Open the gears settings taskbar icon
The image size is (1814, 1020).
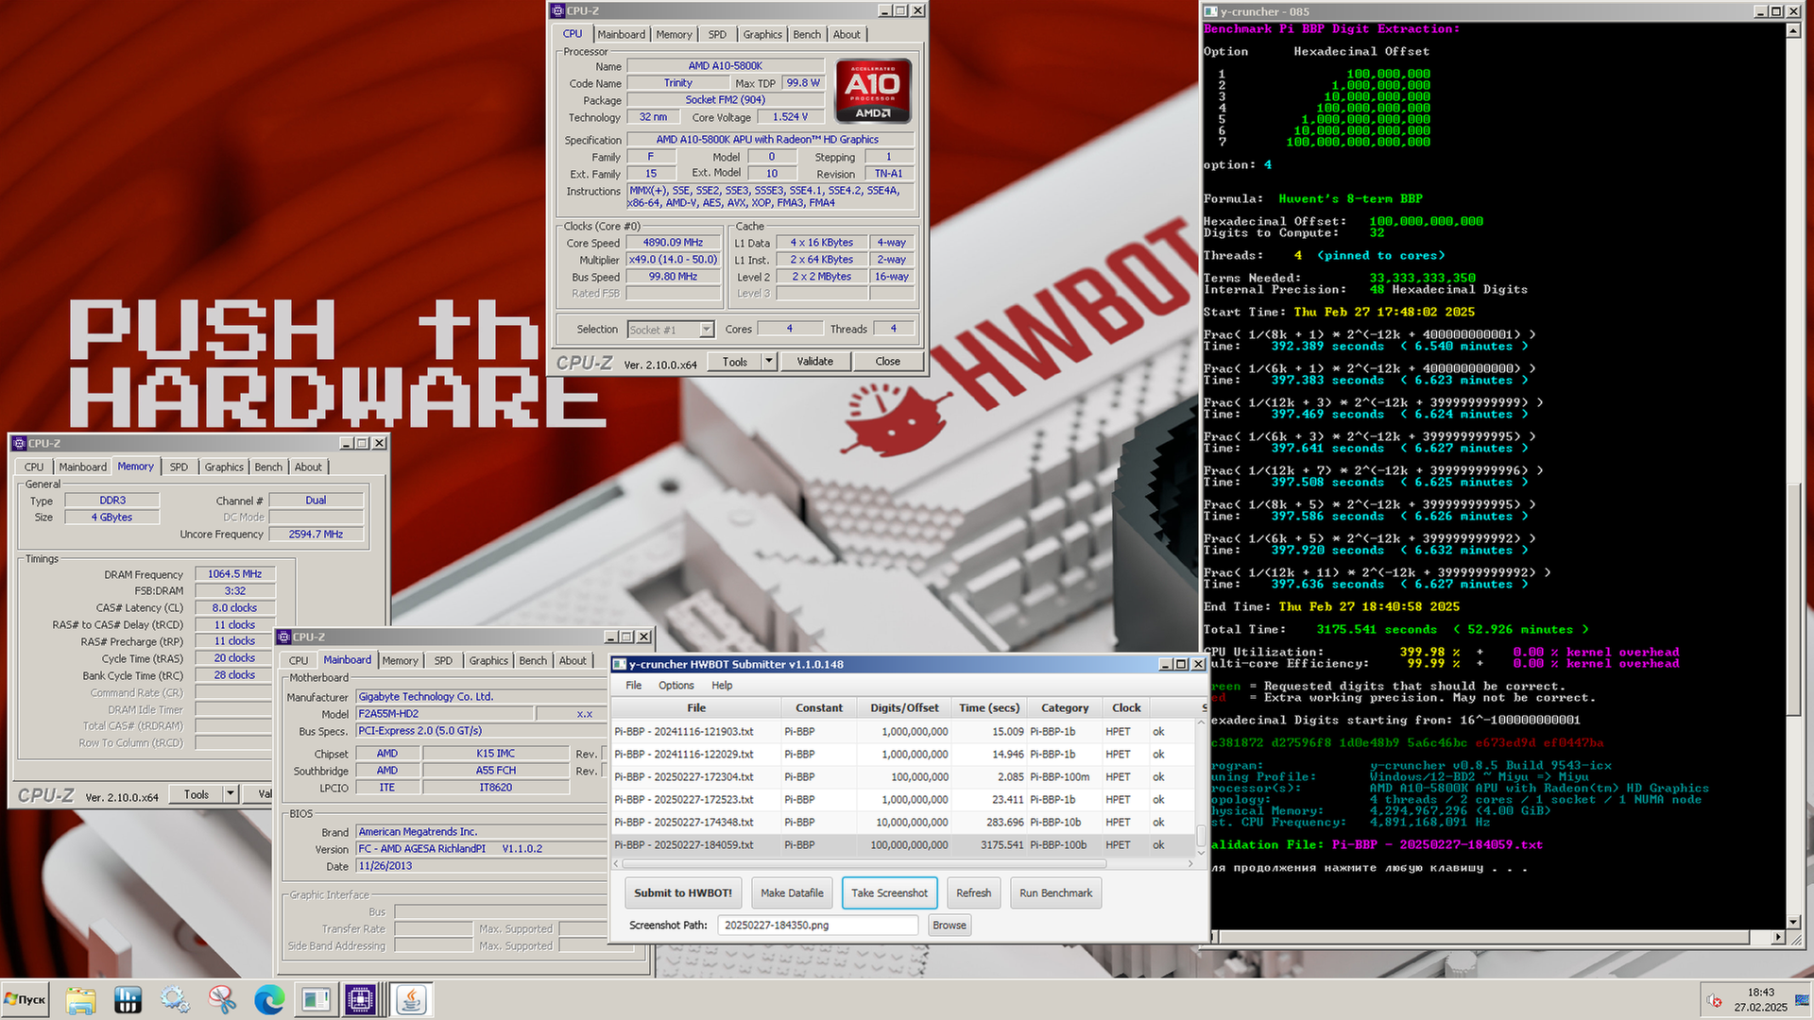[175, 999]
